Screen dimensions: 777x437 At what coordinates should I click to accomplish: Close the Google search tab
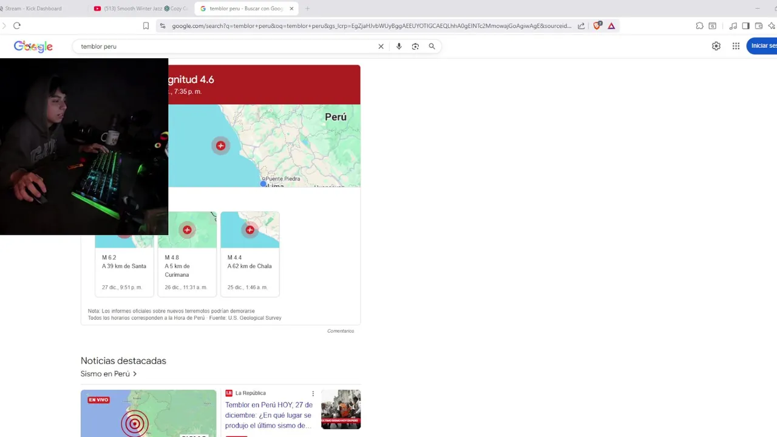coord(292,8)
